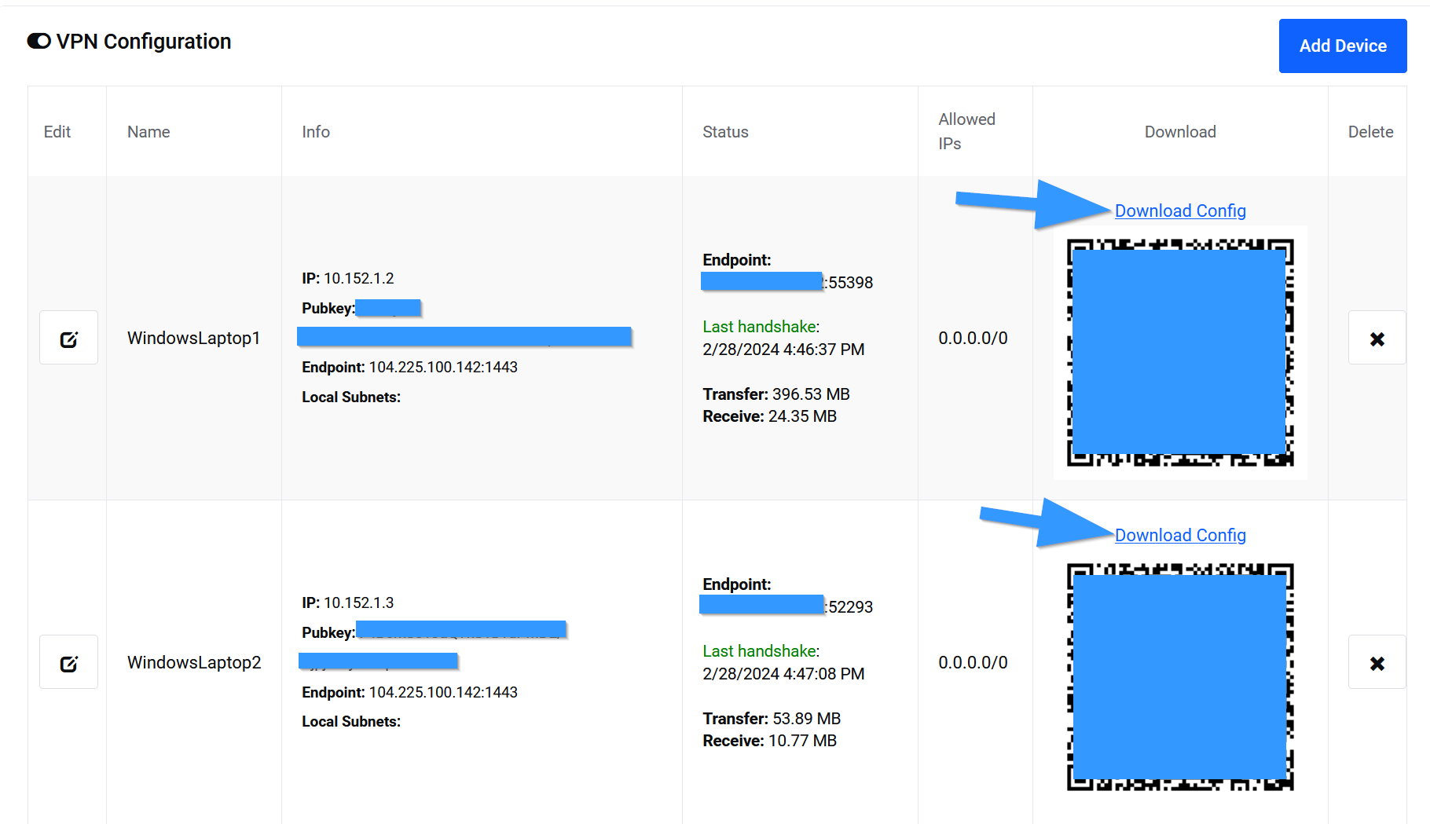Click the Name column header
This screenshot has height=824, width=1430.
click(x=148, y=132)
